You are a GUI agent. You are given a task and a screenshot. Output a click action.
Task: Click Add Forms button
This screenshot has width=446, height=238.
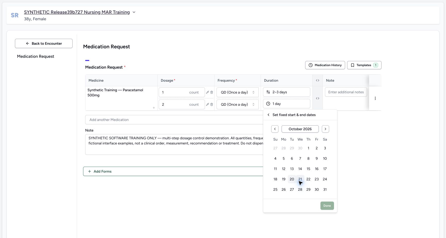(x=173, y=171)
